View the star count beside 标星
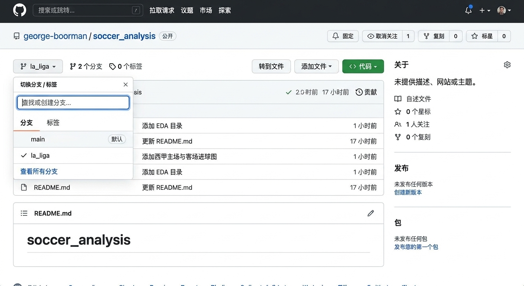The width and height of the screenshot is (524, 286). point(504,36)
